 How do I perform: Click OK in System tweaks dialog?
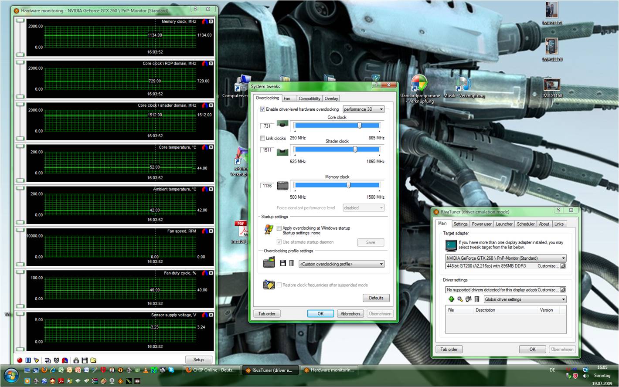[x=320, y=314]
